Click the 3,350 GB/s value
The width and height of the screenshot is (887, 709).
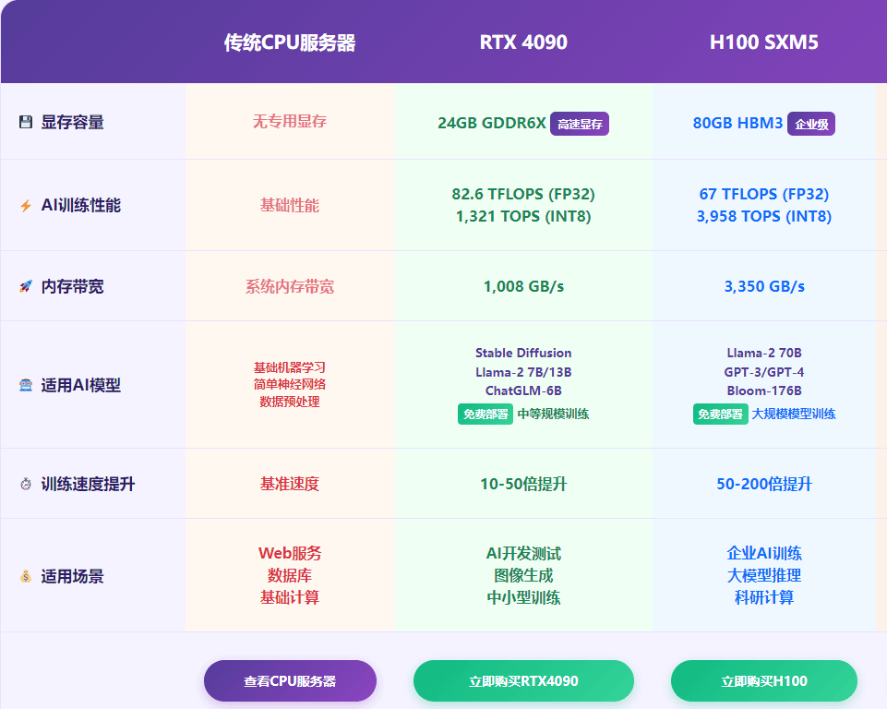(x=764, y=286)
